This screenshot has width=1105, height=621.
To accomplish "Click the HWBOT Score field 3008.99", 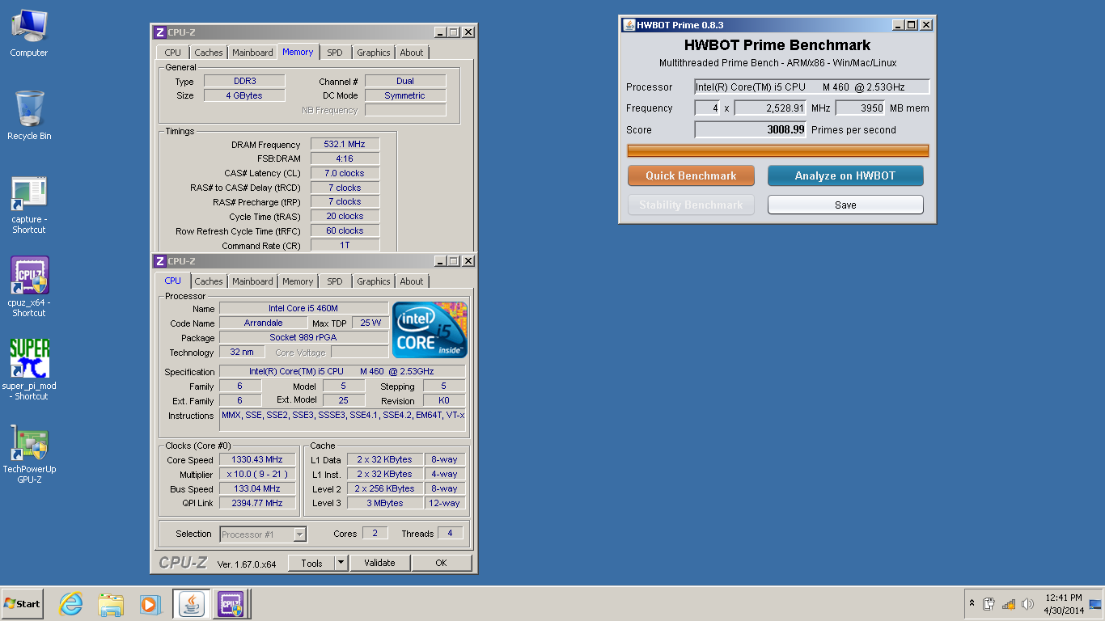I will [x=750, y=129].
